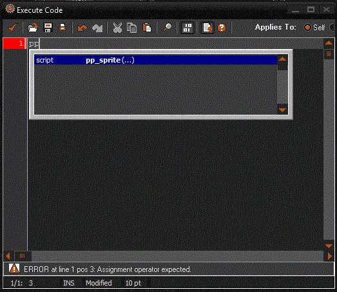Print the code with the printer icon
Viewport: 337px width, 292px height.
(63, 28)
